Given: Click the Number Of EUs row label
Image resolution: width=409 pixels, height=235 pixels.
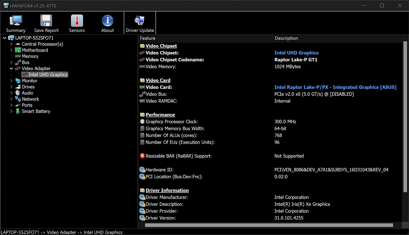Looking at the screenshot, I should tap(180, 142).
